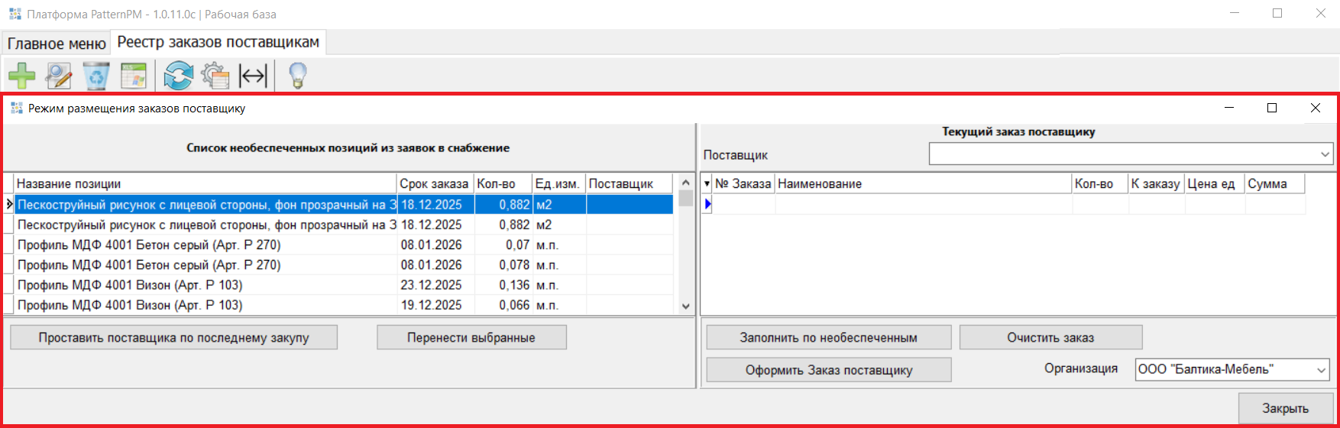Open the Организация combo box
This screenshot has width=1340, height=428.
[1322, 370]
